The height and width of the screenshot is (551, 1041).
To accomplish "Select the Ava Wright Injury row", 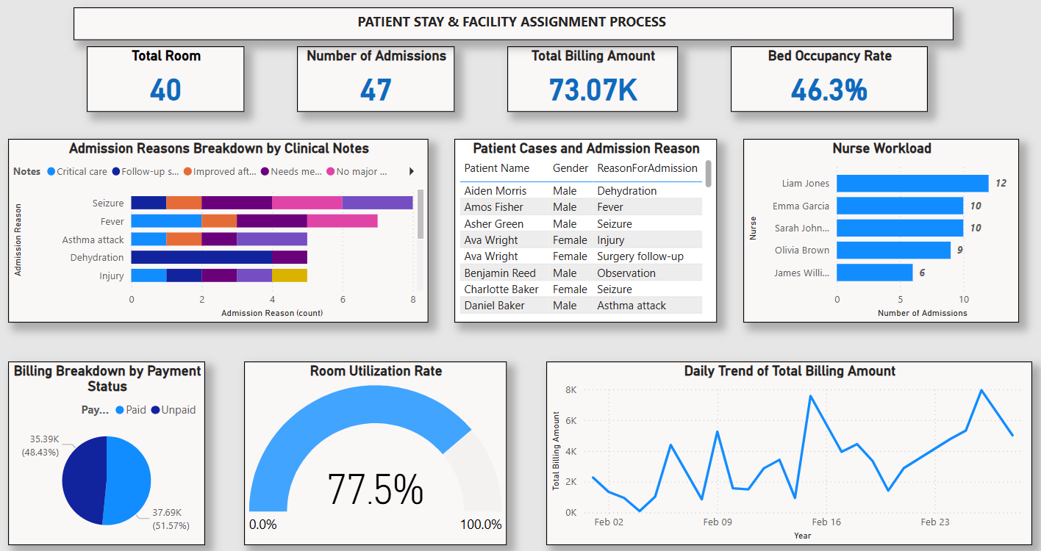I will [x=551, y=240].
